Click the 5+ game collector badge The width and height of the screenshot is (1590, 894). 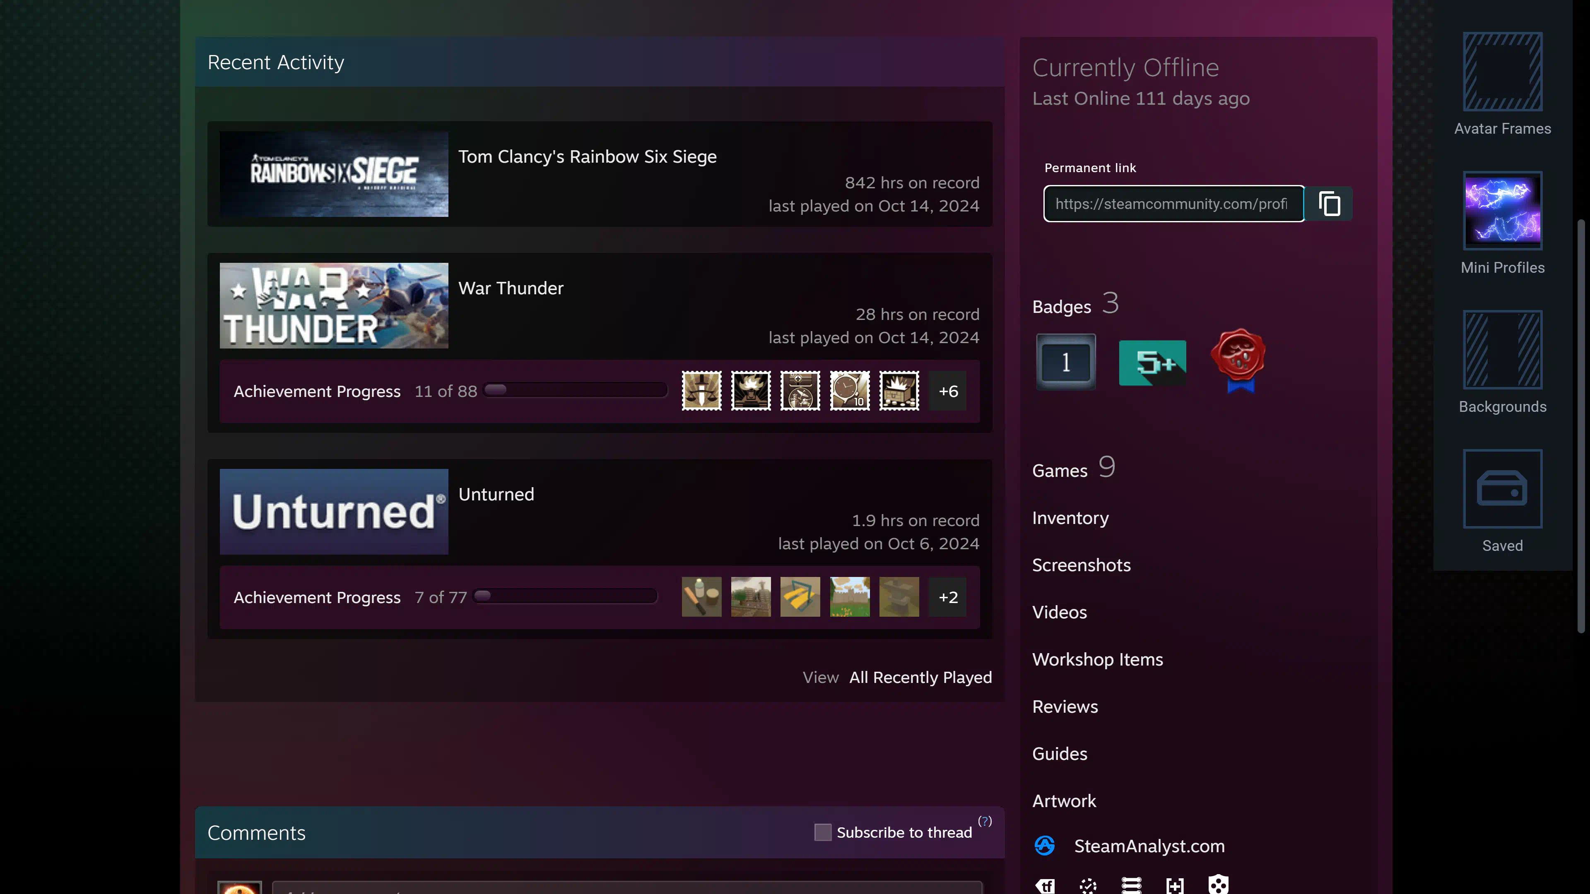[1152, 363]
